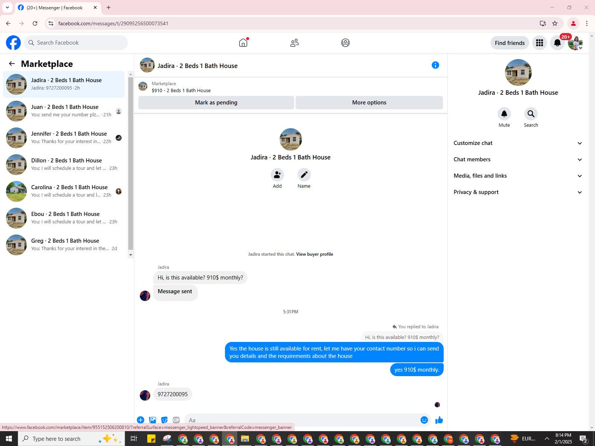
Task: Install app icon in address bar
Action: click(x=543, y=23)
